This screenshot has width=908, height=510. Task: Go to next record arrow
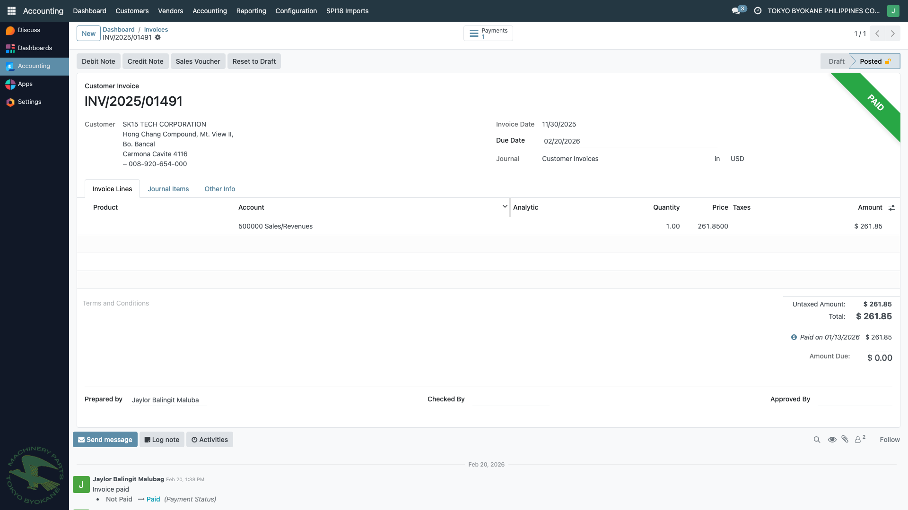[x=892, y=34]
